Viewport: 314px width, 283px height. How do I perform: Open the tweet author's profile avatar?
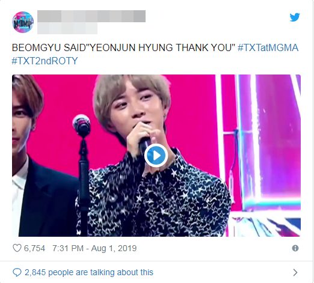coord(23,22)
